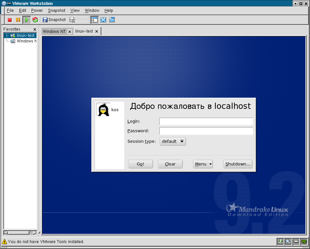Toggle the Favorites sidebar view icon
The image size is (310, 249).
[x=95, y=20]
